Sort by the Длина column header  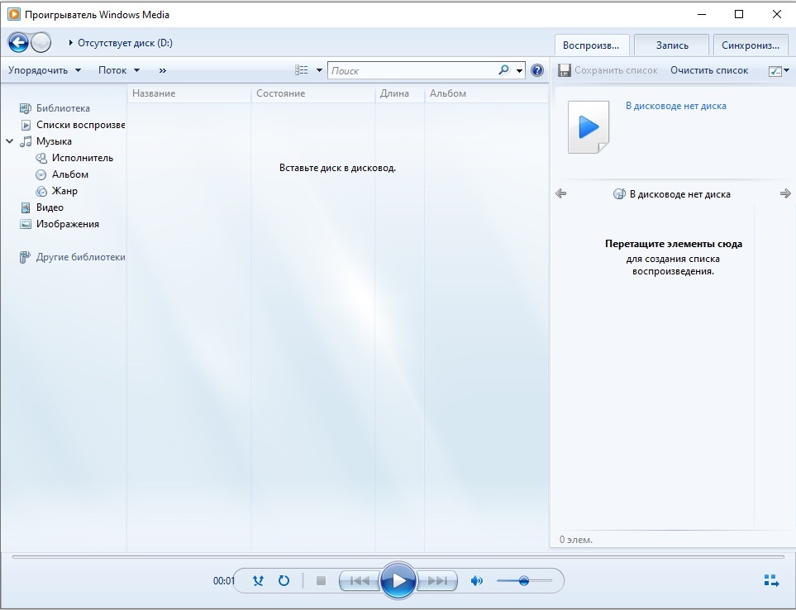tap(399, 93)
